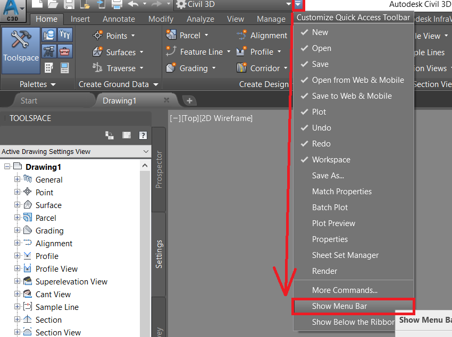Open the Points dropdown arrow
This screenshot has height=337, width=452.
[133, 36]
